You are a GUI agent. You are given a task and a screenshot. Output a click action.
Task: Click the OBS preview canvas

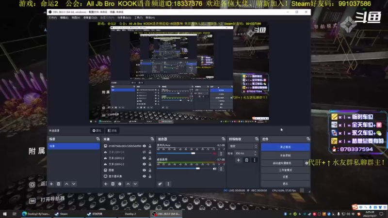point(178,72)
